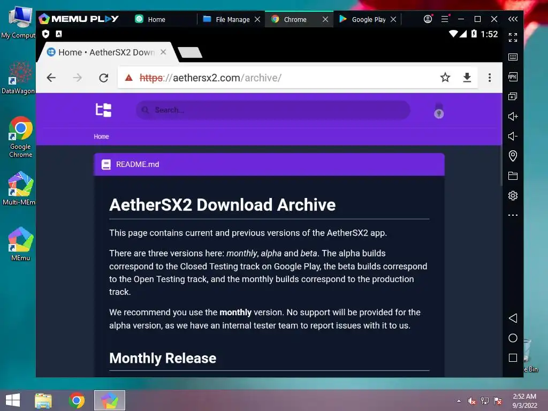Open Chrome downloads with the download icon
The width and height of the screenshot is (548, 411).
pos(467,77)
